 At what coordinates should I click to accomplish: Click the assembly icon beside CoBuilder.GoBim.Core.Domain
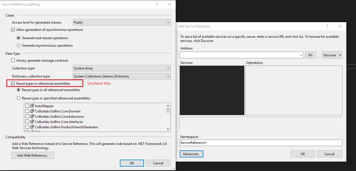point(32,111)
